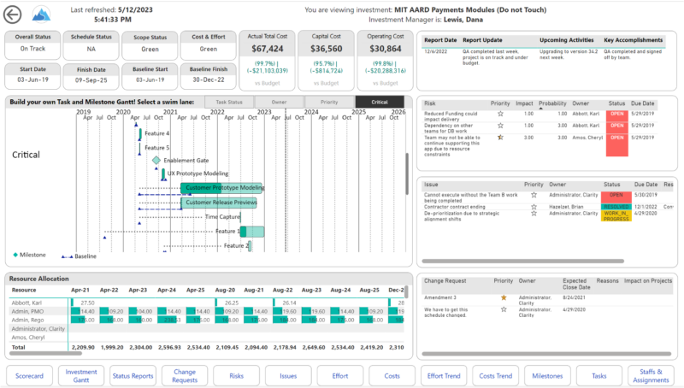Screen dimensions: 684x388
Task: Click Resource Allocation vertical scrollbar
Action: pyautogui.click(x=407, y=291)
